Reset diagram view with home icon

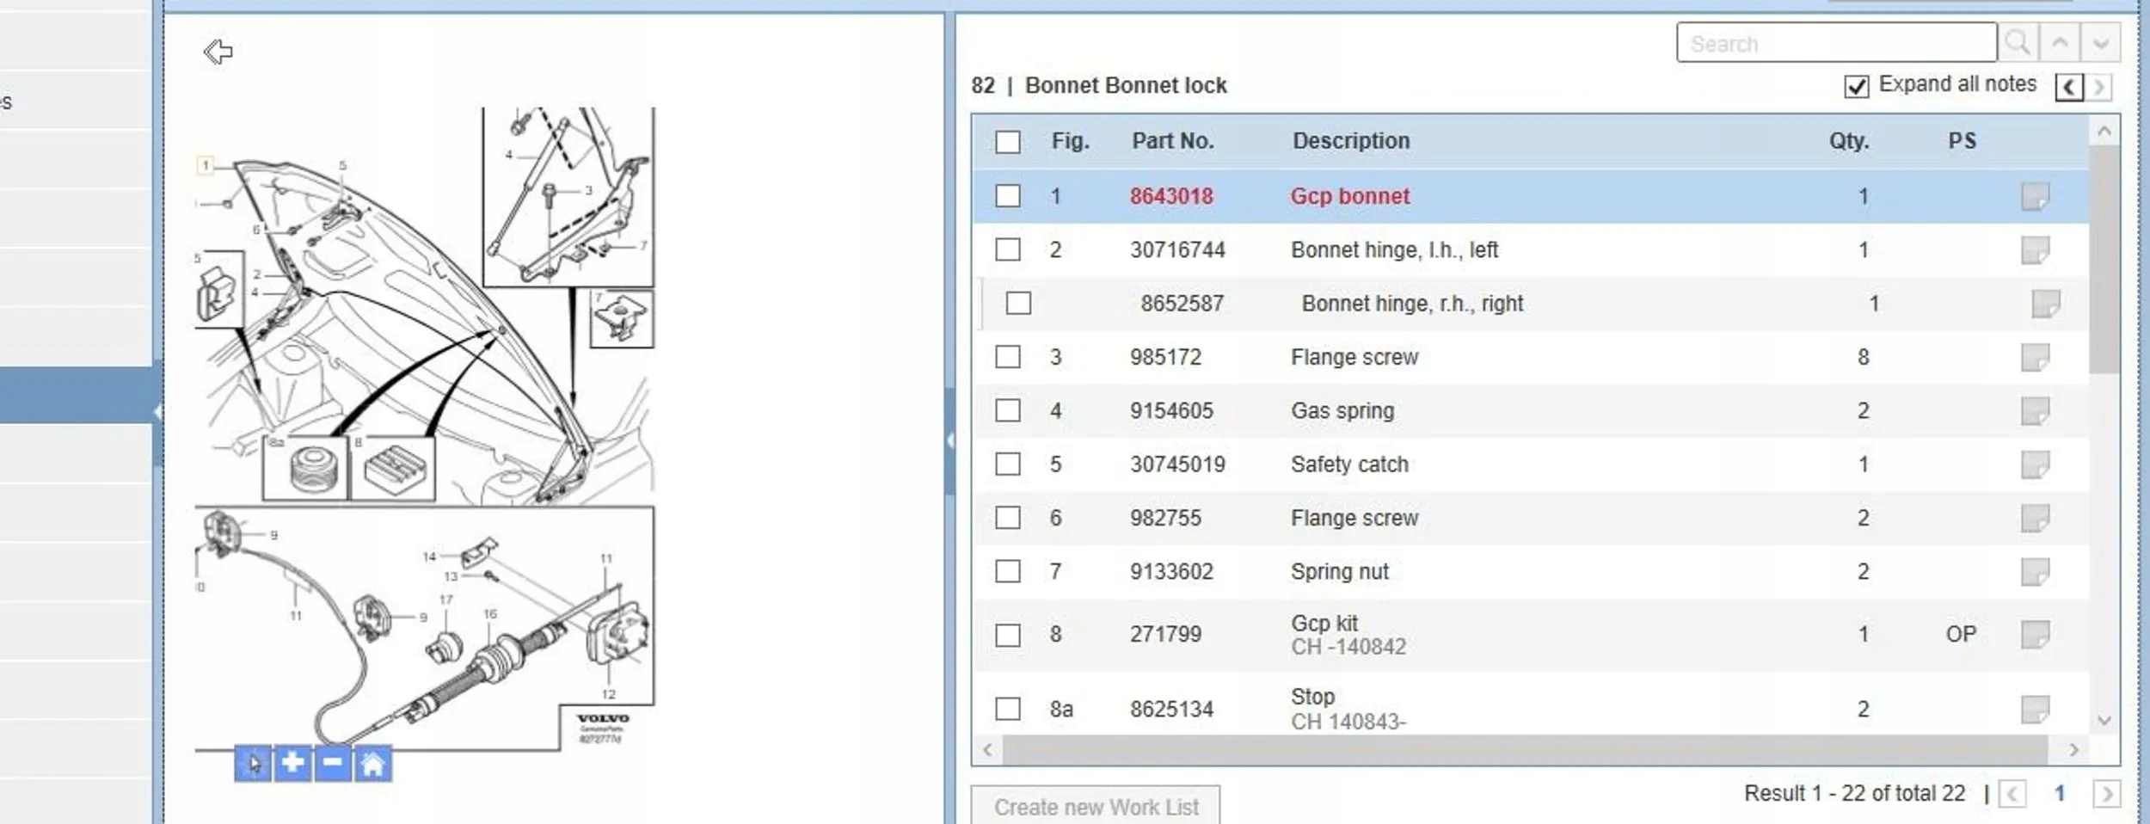pos(373,763)
